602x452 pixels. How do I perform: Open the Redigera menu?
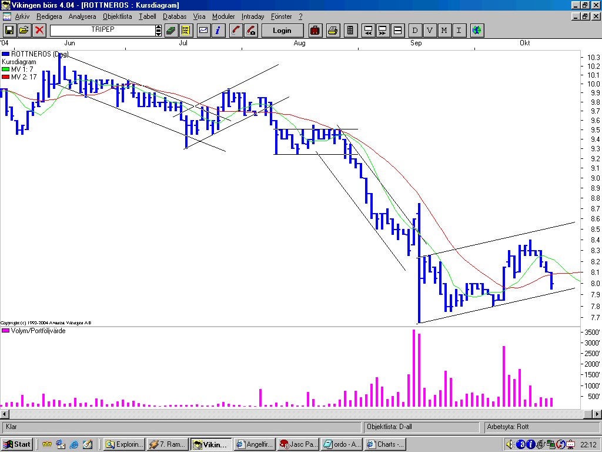49,16
